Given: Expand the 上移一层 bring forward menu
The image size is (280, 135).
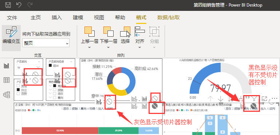Looking at the screenshot, I should [90, 47].
